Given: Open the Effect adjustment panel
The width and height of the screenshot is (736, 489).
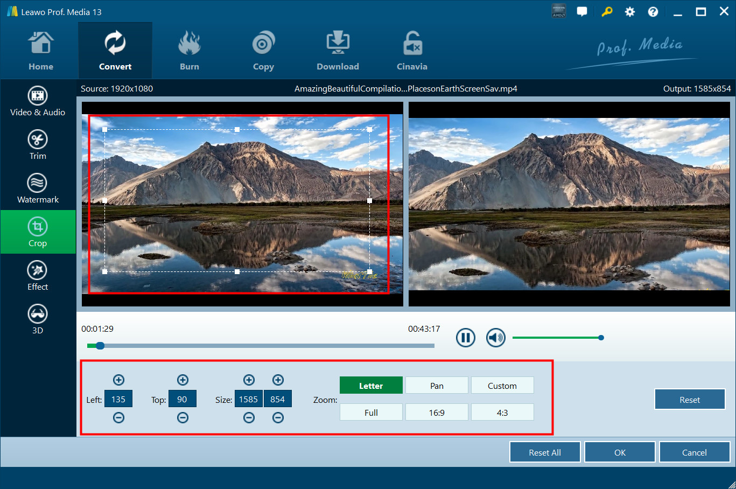Looking at the screenshot, I should (38, 276).
